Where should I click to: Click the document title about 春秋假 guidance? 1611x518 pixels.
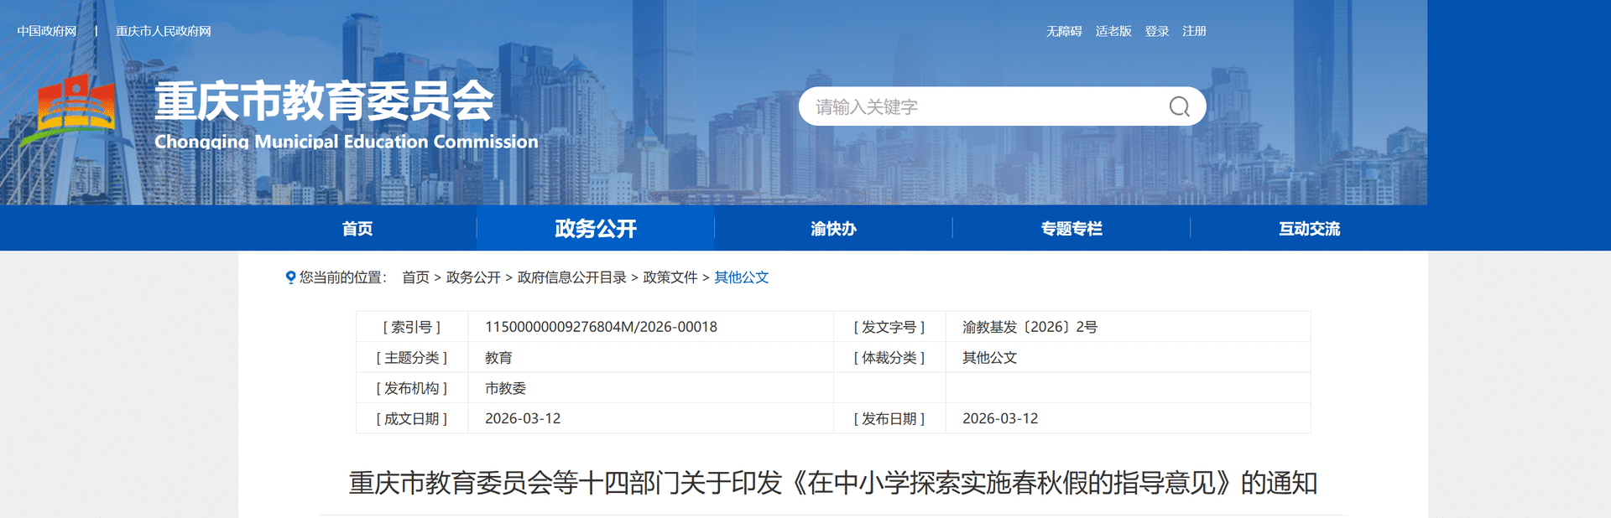tap(833, 483)
